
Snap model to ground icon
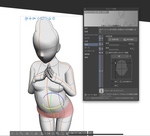coord(36,133)
